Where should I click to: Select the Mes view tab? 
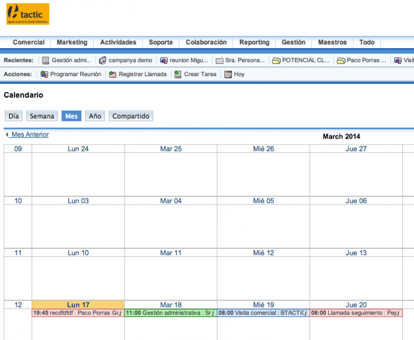coord(71,116)
